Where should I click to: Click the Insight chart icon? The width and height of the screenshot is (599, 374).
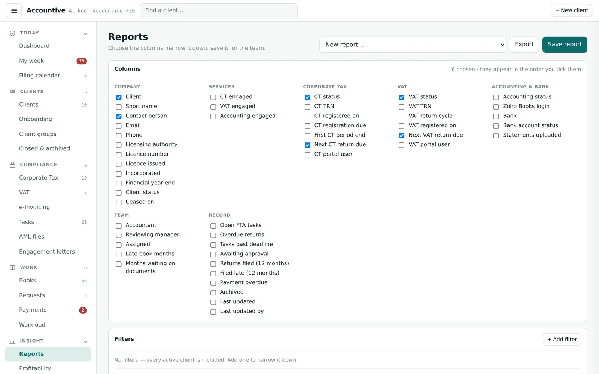(x=12, y=341)
